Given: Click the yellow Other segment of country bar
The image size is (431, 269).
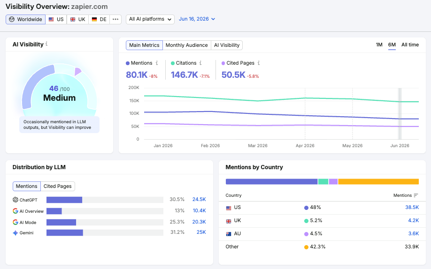Looking at the screenshot, I should [x=378, y=181].
